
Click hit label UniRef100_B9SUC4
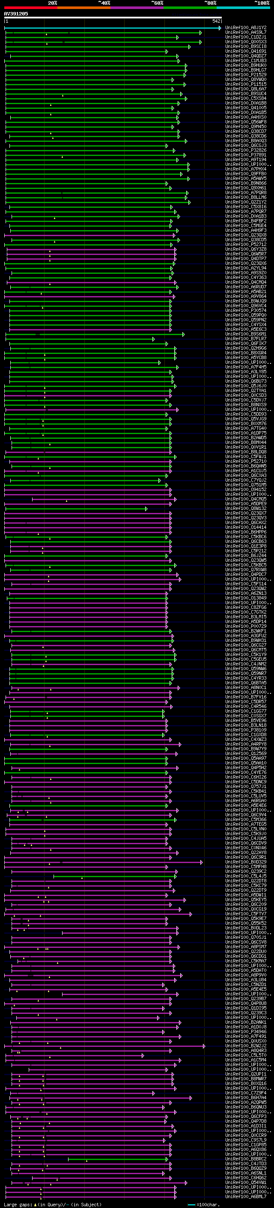tap(246, 93)
